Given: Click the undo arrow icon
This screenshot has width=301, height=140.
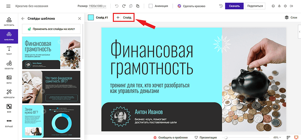Looking at the screenshot, I should [117, 6].
